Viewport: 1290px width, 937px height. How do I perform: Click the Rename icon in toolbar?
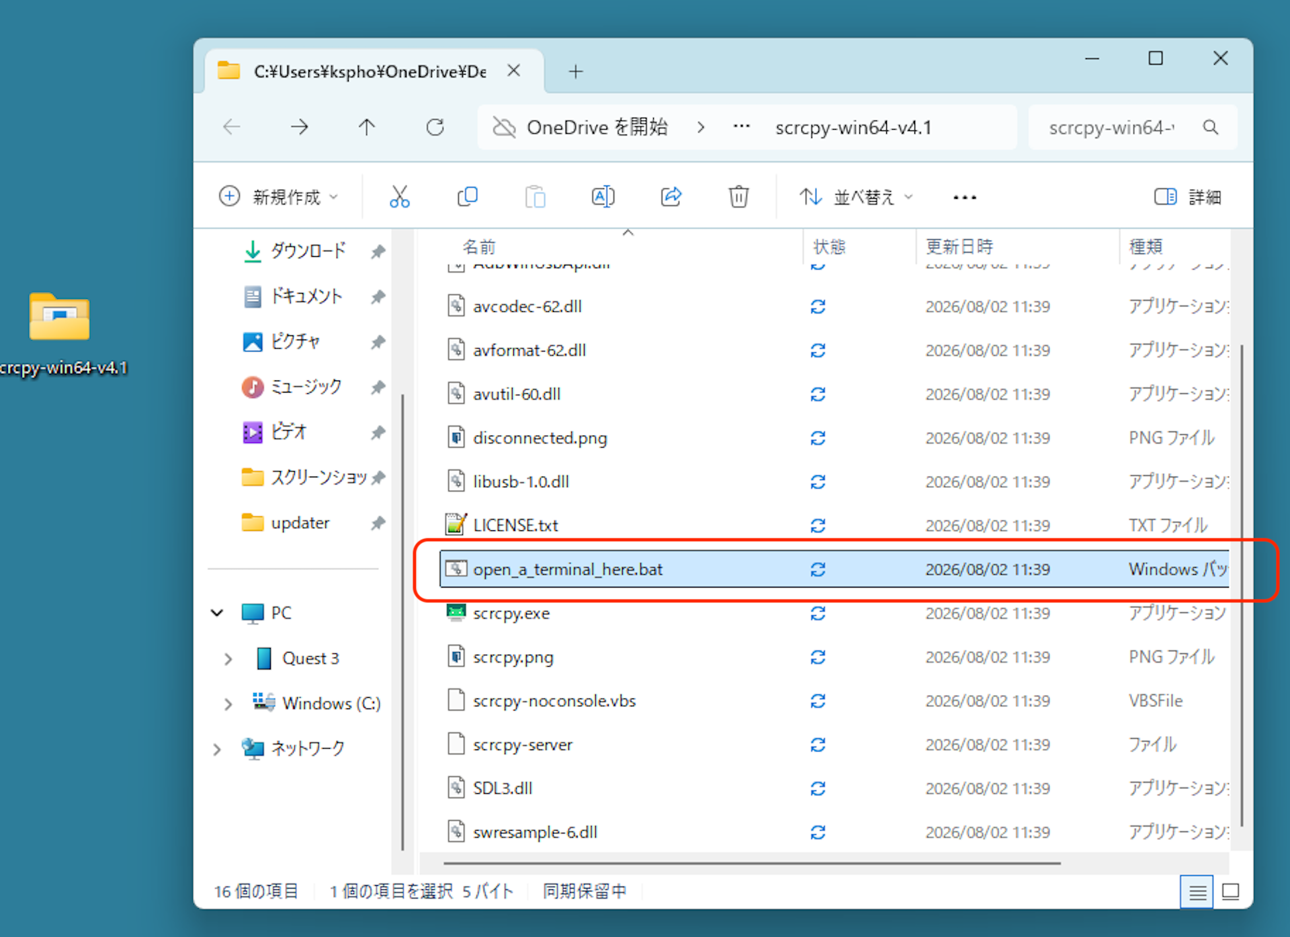click(603, 197)
